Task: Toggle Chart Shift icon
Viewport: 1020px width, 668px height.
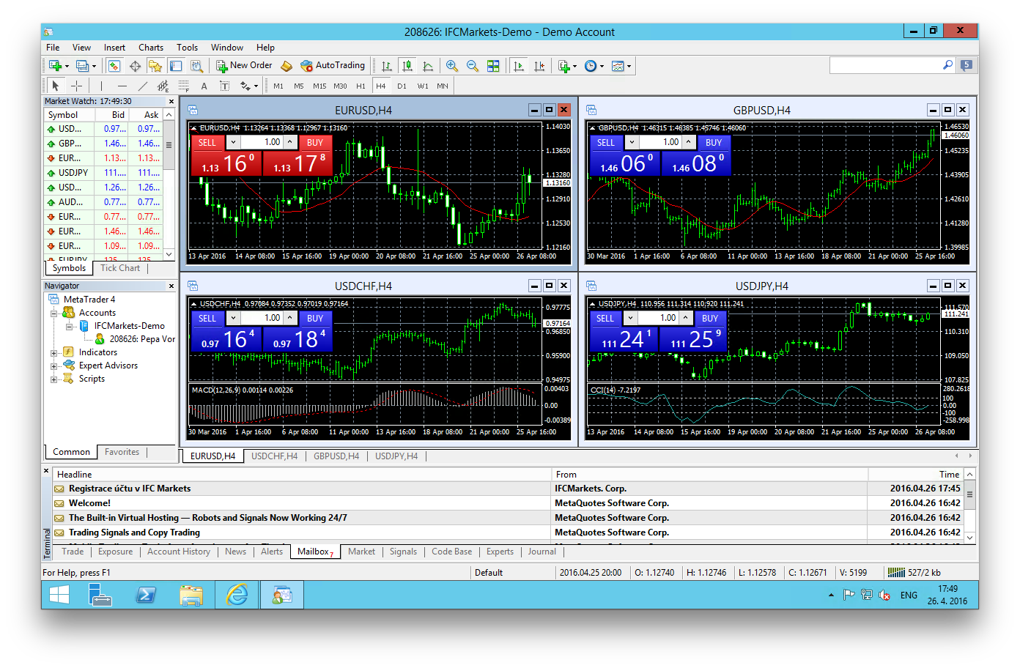Action: (x=539, y=66)
